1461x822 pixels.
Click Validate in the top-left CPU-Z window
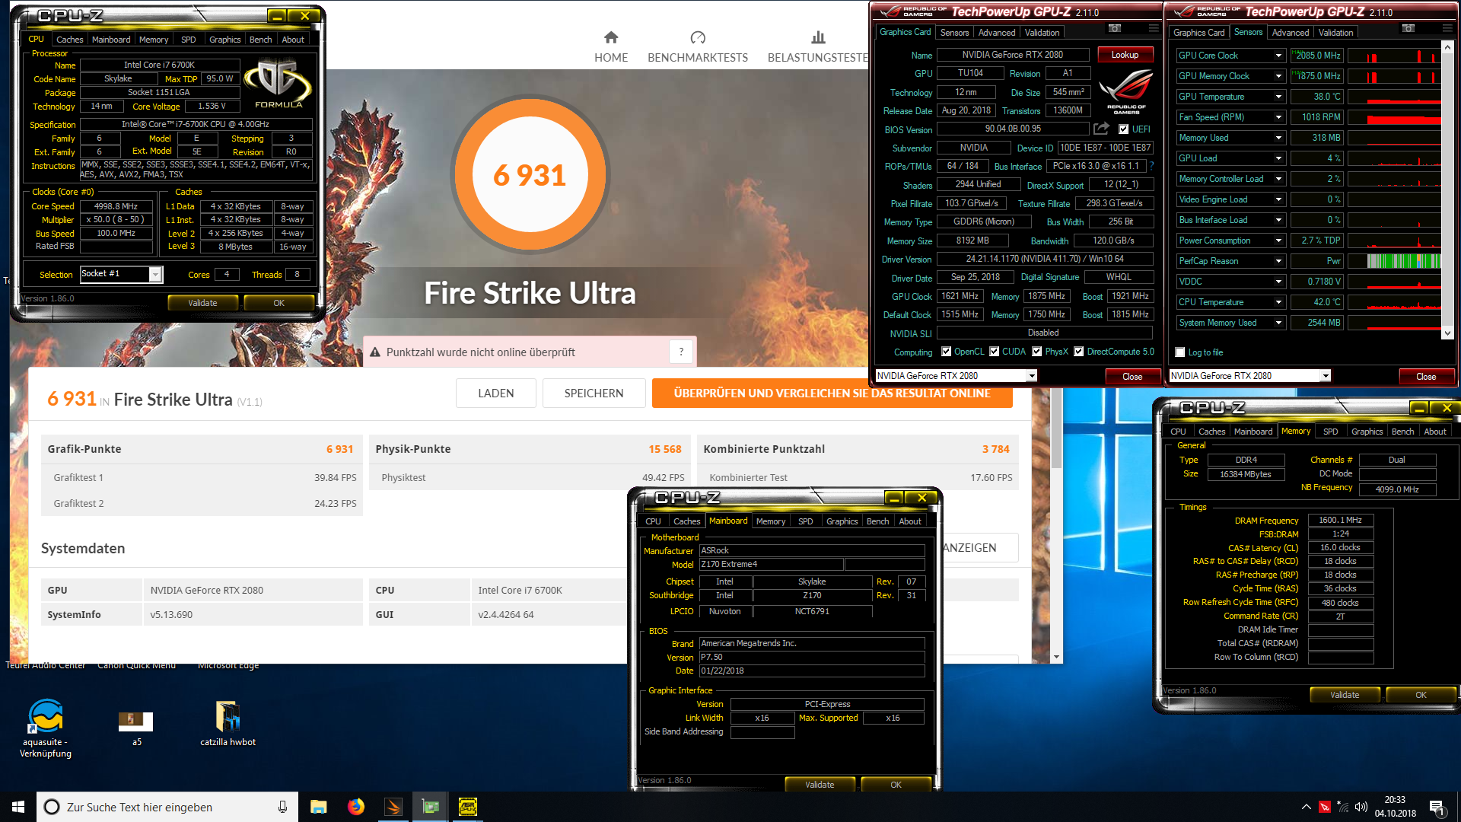click(202, 303)
